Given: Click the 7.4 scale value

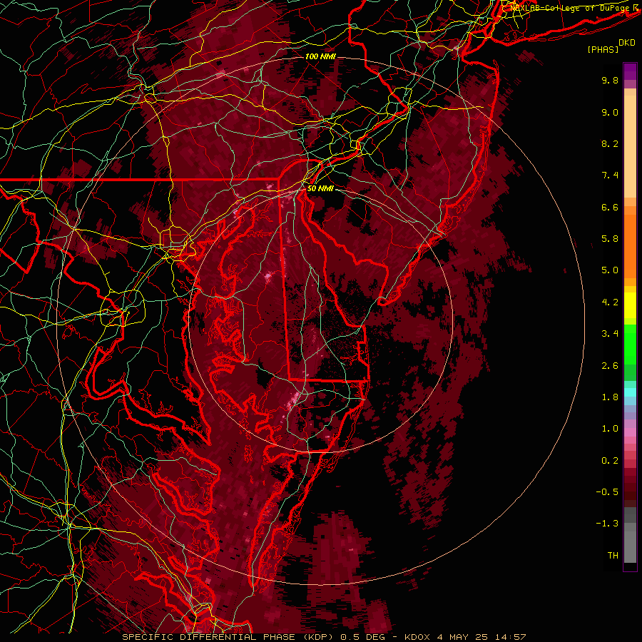Looking at the screenshot, I should click(x=610, y=175).
